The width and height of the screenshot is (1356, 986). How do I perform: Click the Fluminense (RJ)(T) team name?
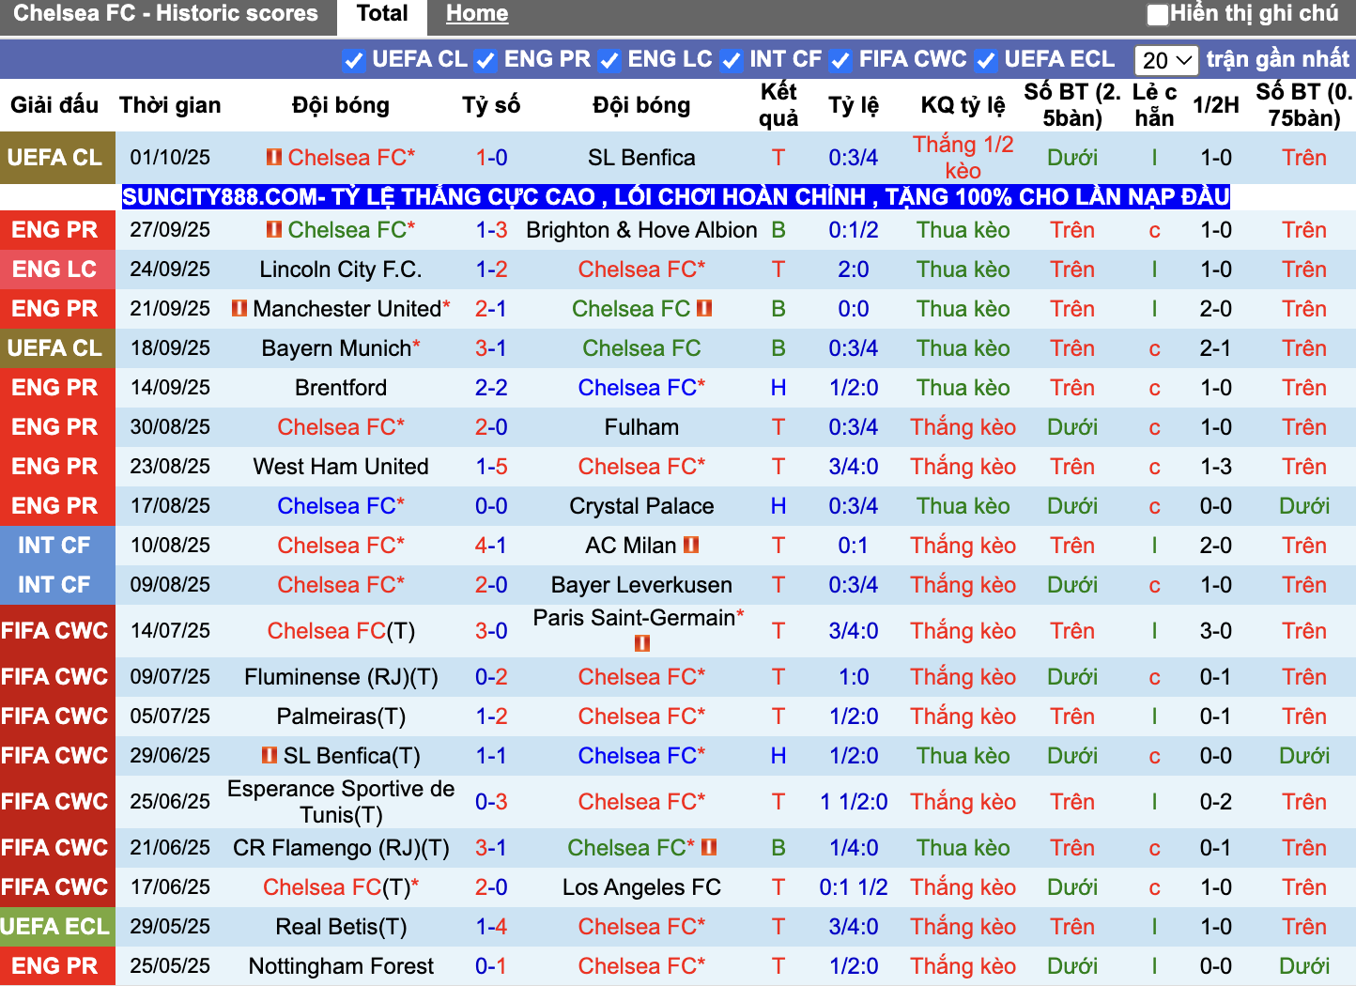coord(341,677)
